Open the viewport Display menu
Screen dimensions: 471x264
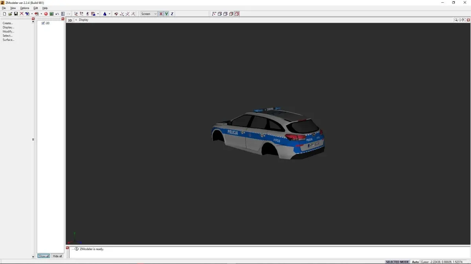pos(84,20)
